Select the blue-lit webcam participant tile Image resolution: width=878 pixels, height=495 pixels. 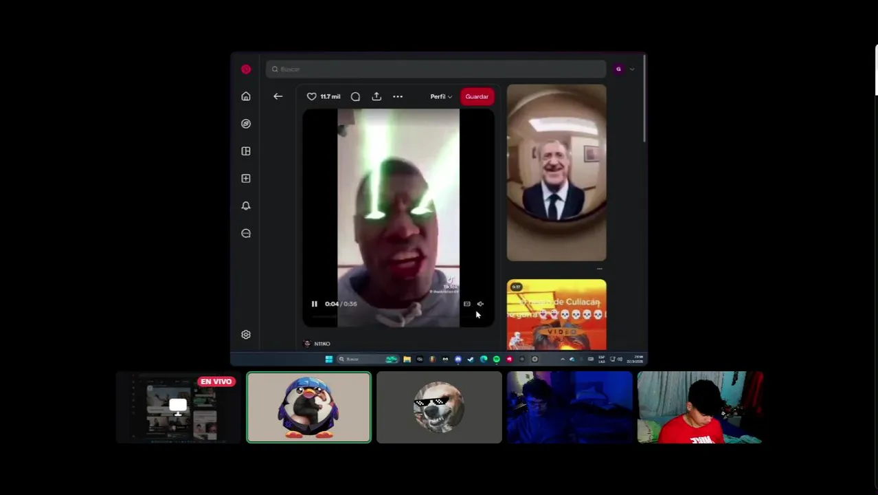570,408
